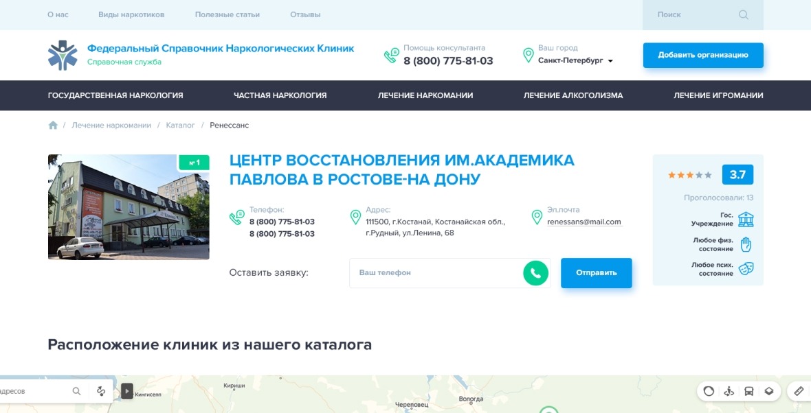The height and width of the screenshot is (413, 811).
Task: Open the Частная наркология menu item
Action: (x=280, y=95)
